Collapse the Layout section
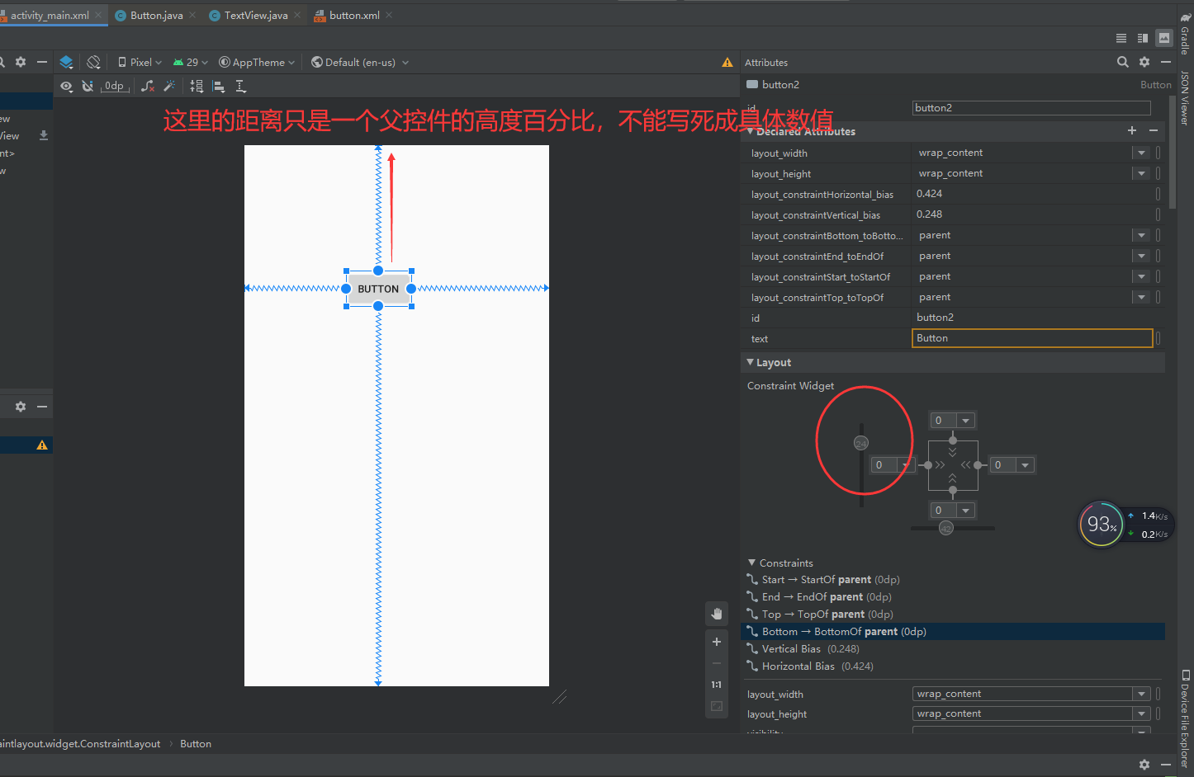Image resolution: width=1194 pixels, height=777 pixels. pos(750,362)
